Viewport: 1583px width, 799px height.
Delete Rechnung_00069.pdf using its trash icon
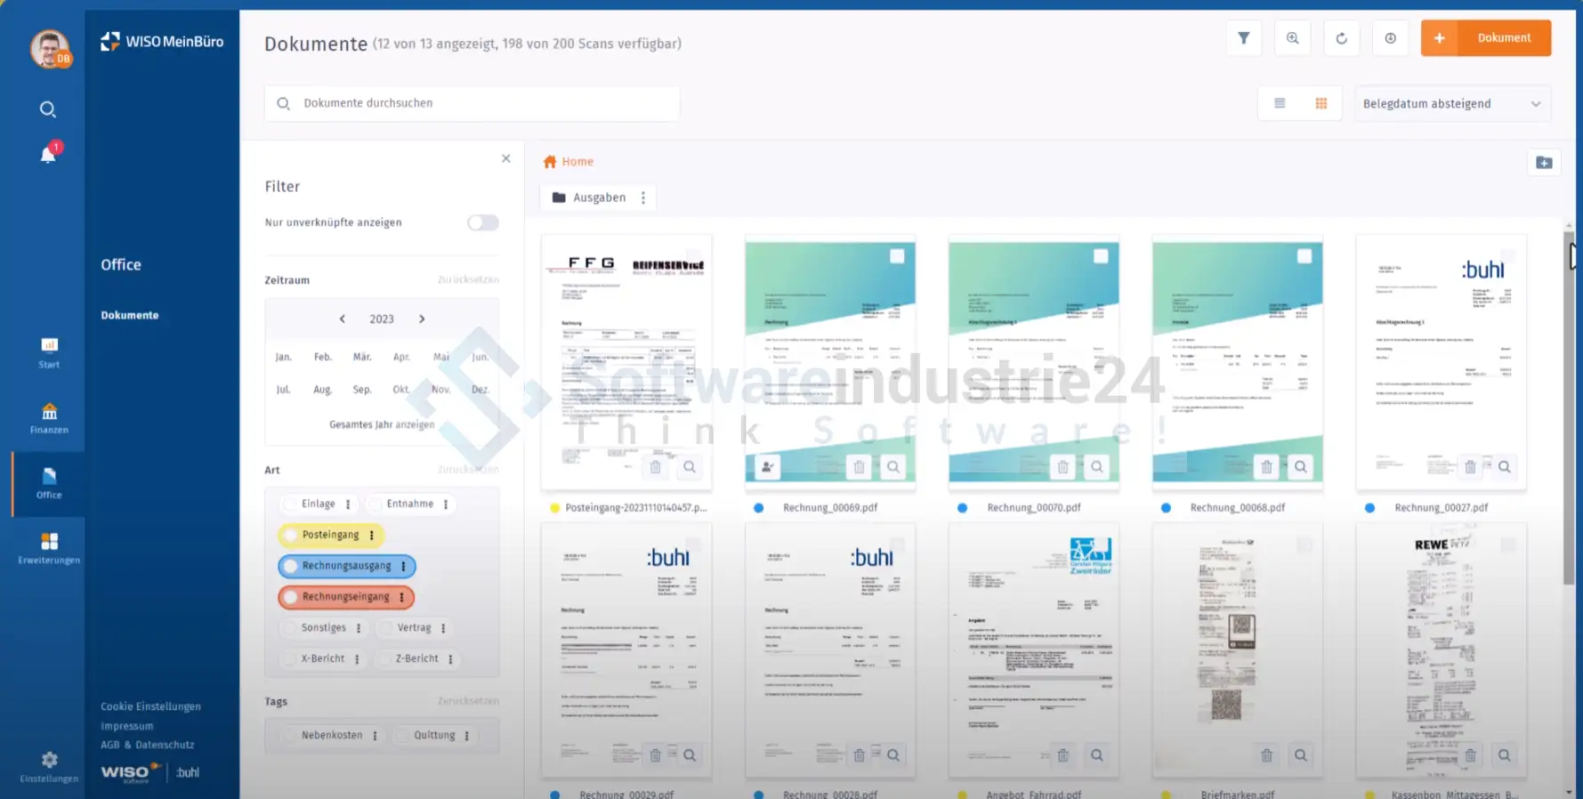[859, 466]
